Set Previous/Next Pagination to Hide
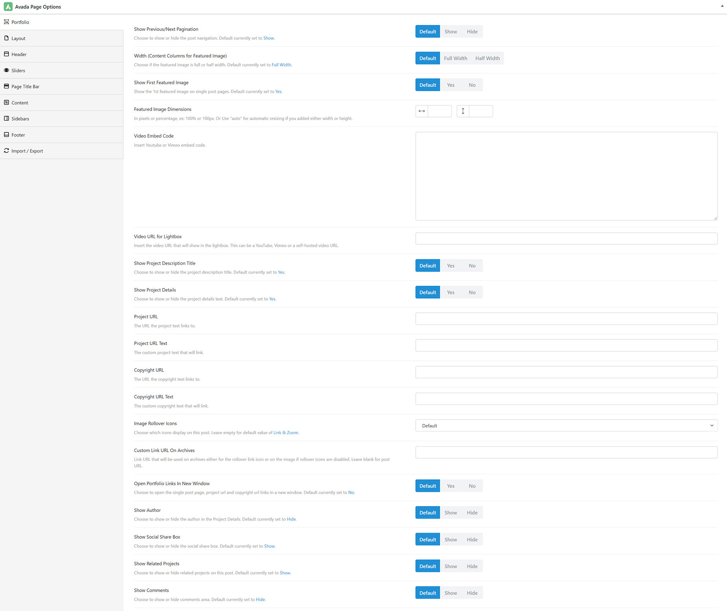This screenshot has height=611, width=727. click(472, 31)
